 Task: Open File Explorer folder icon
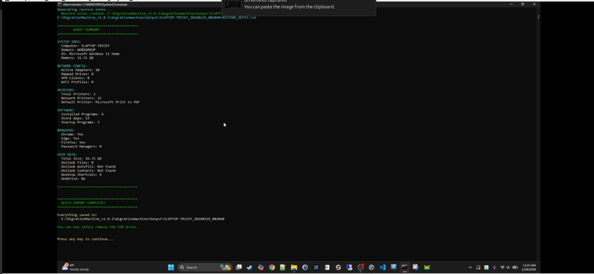pos(294,267)
